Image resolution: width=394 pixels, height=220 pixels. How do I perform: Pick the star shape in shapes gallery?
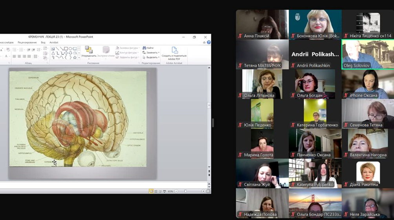(x=75, y=57)
